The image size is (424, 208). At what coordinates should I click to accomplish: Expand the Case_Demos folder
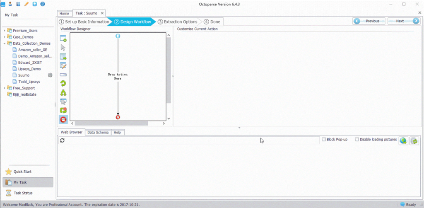pyautogui.click(x=5, y=37)
